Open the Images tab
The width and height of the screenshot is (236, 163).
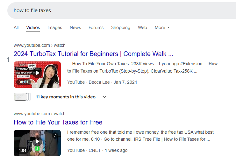[55, 28]
